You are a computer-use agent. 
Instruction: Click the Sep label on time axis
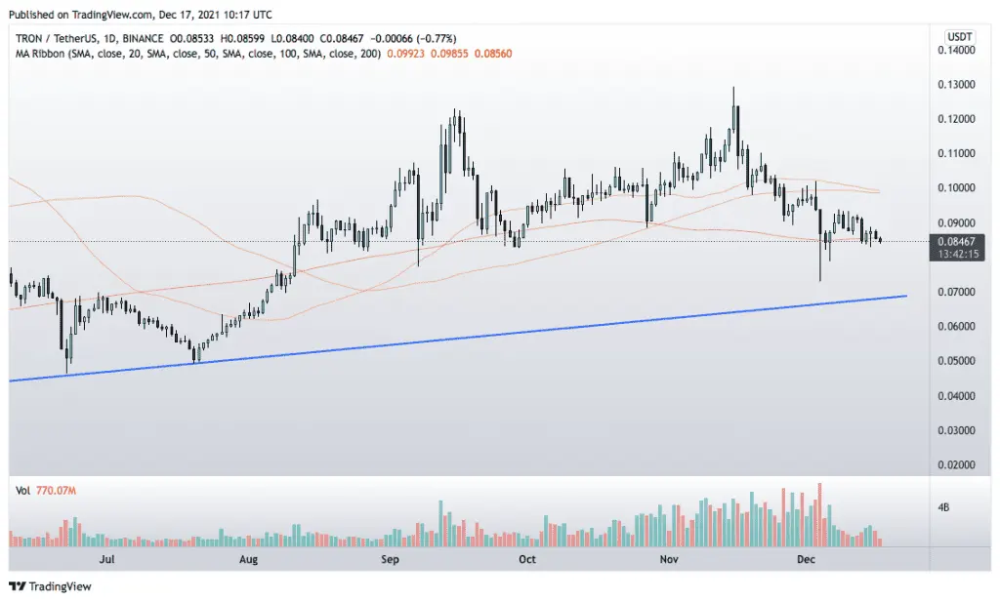point(390,559)
